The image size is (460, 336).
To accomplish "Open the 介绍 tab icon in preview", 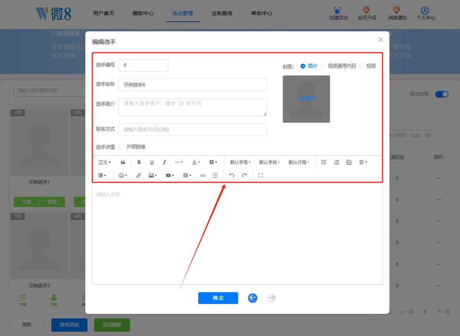I will point(23,297).
